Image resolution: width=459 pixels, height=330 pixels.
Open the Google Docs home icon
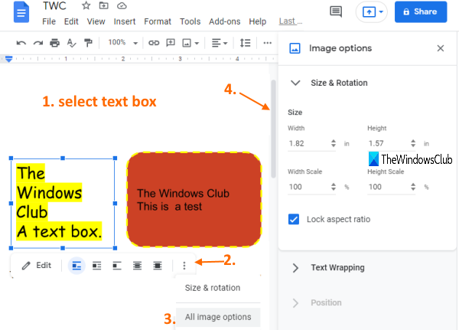click(21, 12)
